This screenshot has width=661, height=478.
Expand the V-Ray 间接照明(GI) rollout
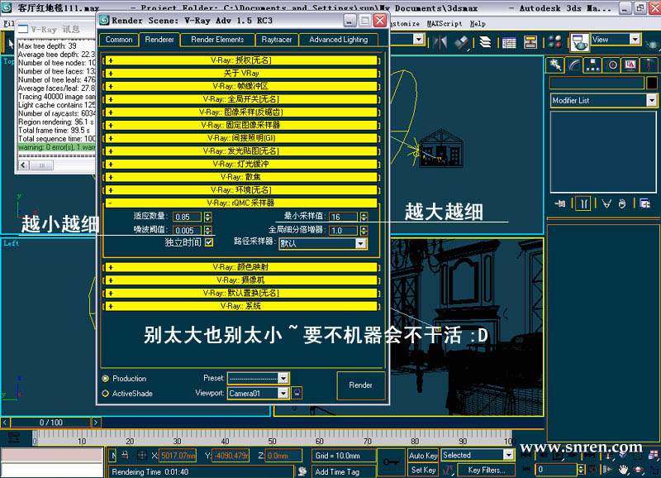point(240,138)
